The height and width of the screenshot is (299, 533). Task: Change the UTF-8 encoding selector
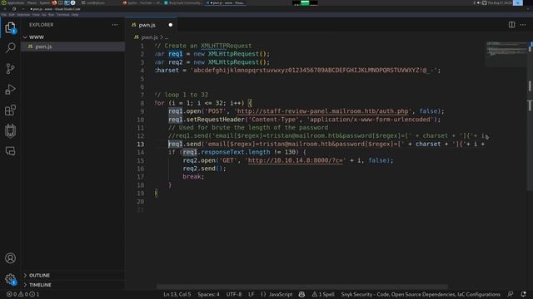234,294
